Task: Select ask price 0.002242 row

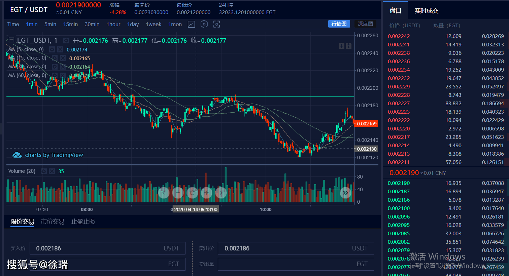Action: pos(446,36)
